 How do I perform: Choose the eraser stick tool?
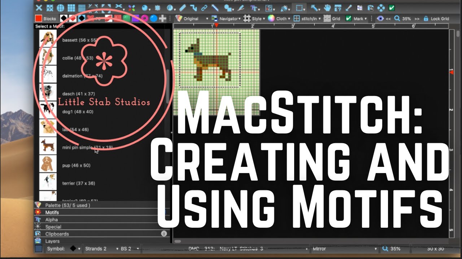click(x=182, y=8)
